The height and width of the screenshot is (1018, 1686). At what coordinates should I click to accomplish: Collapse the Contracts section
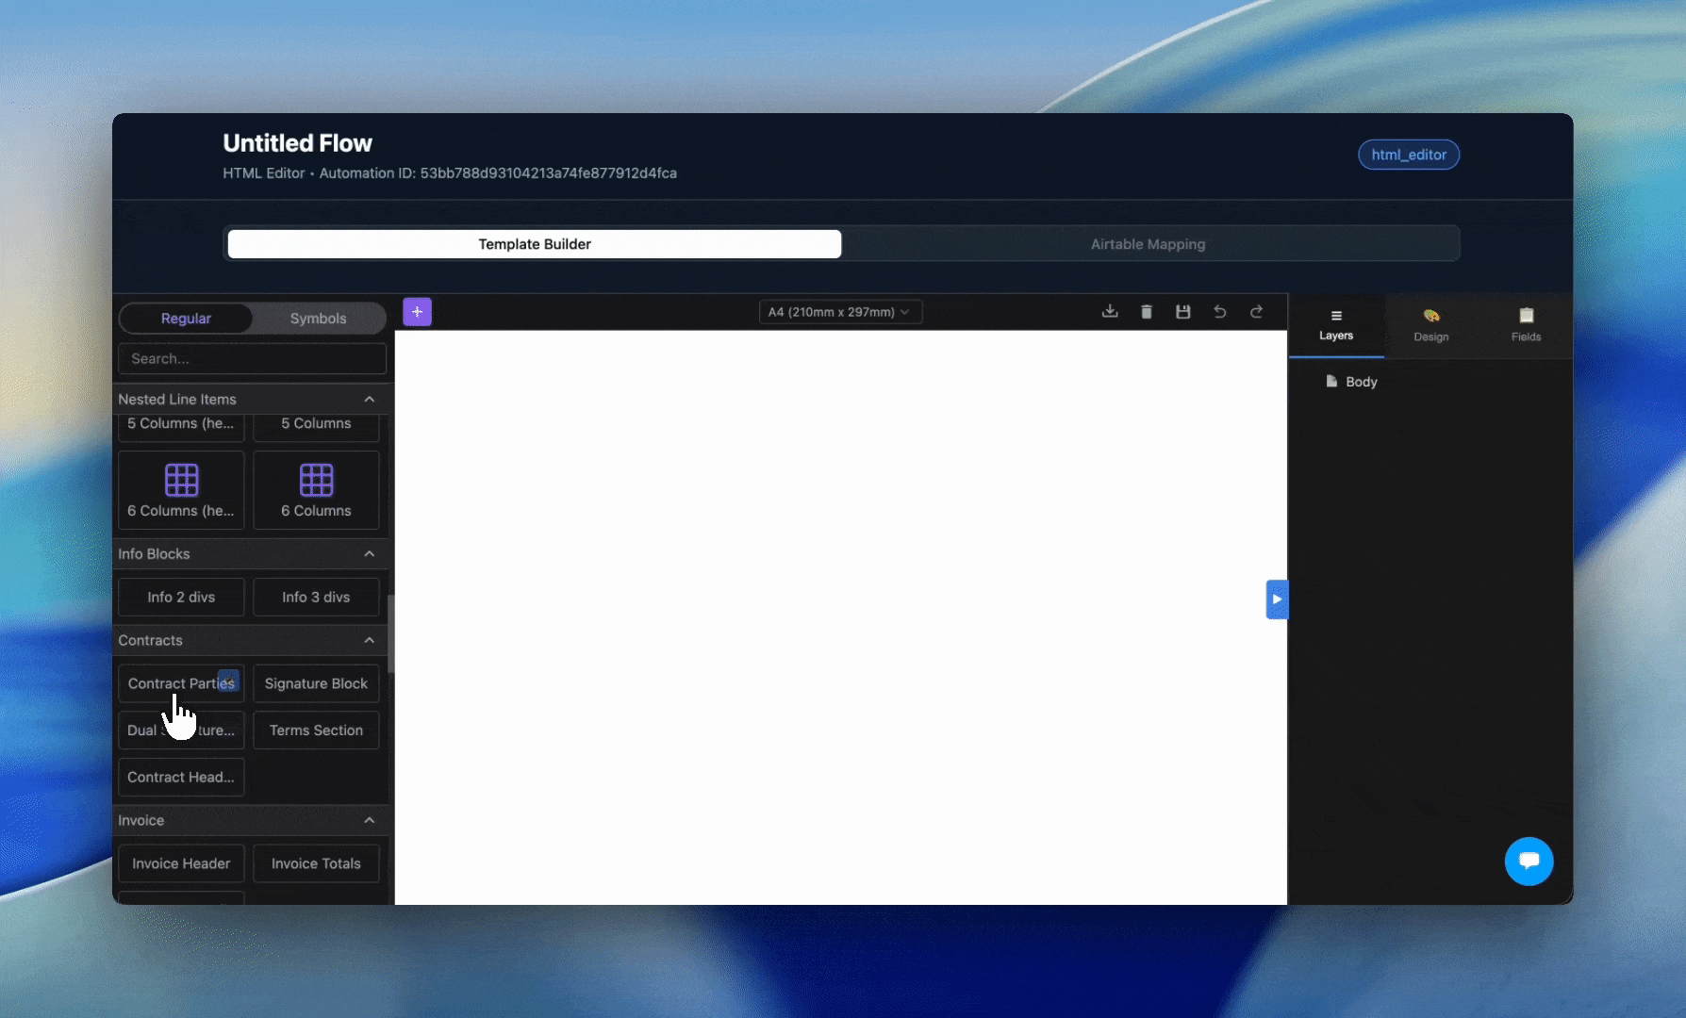click(369, 640)
